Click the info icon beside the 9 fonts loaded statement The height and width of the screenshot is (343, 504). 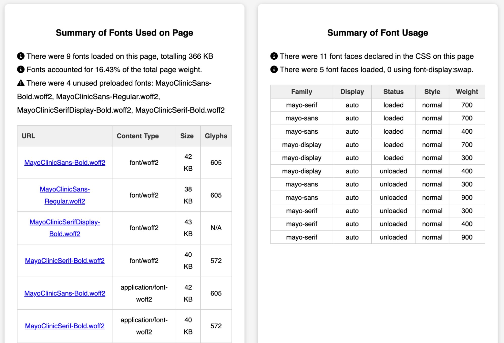pos(20,56)
